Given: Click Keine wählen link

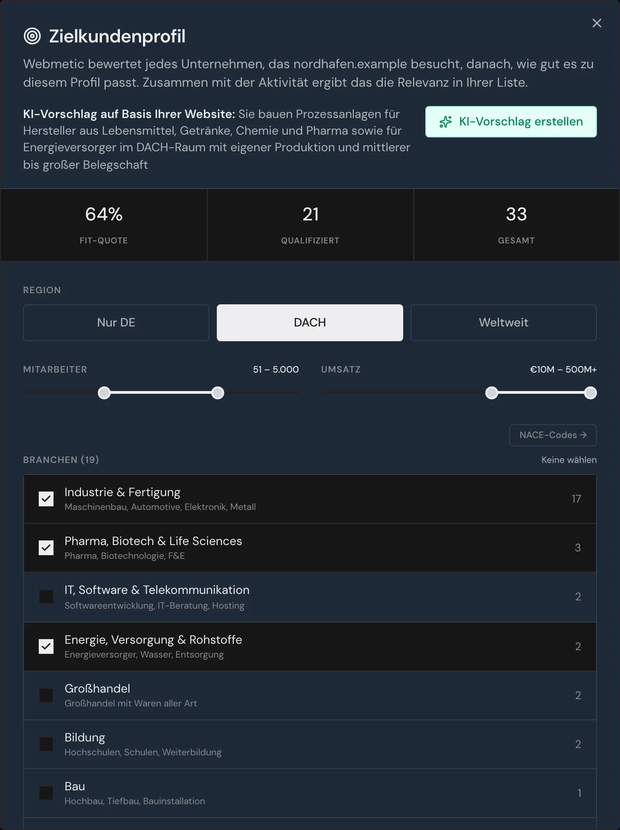Looking at the screenshot, I should tap(569, 460).
